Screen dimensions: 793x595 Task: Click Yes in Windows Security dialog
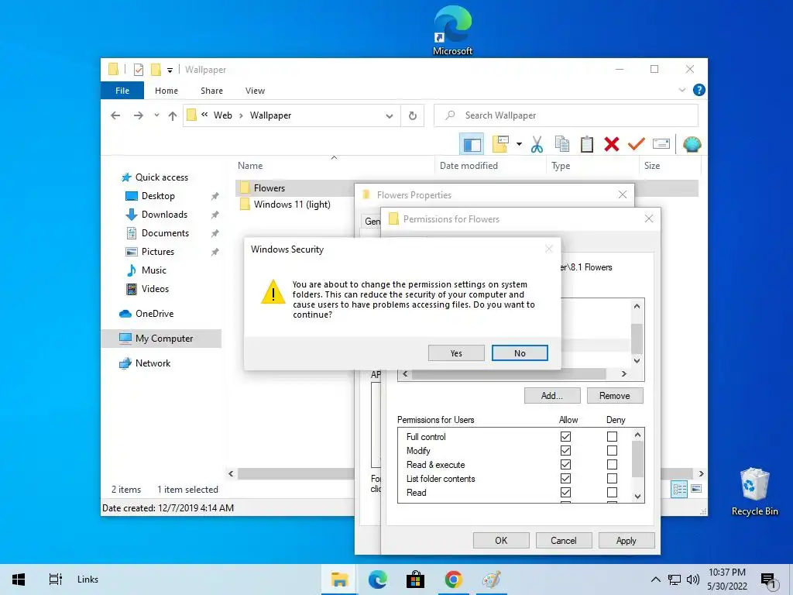(x=455, y=353)
